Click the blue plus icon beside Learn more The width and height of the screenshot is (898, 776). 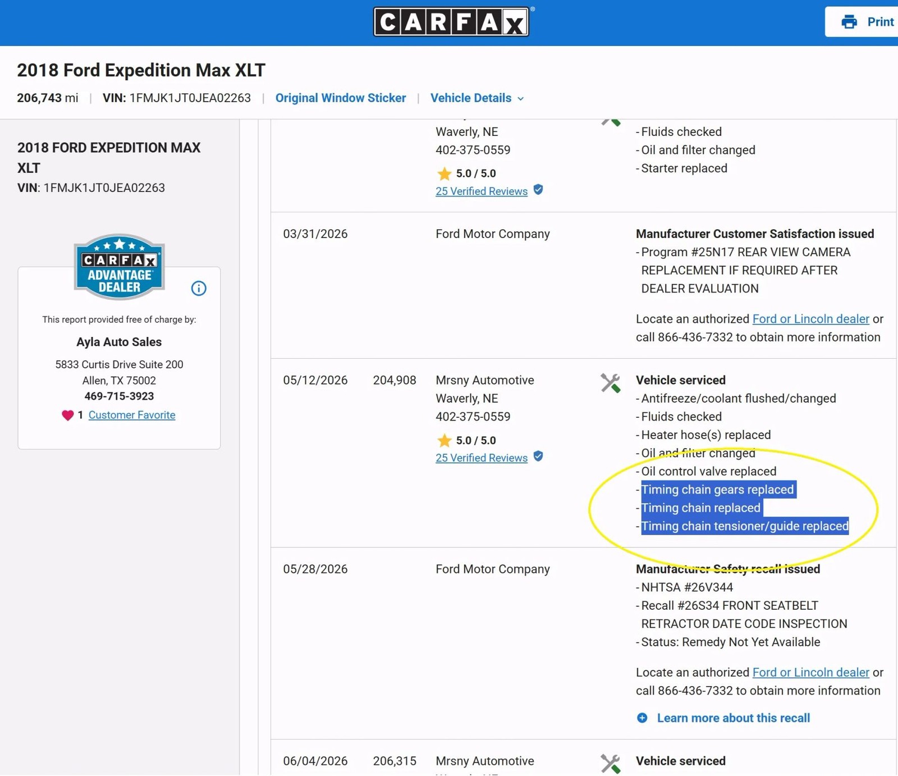tap(642, 718)
